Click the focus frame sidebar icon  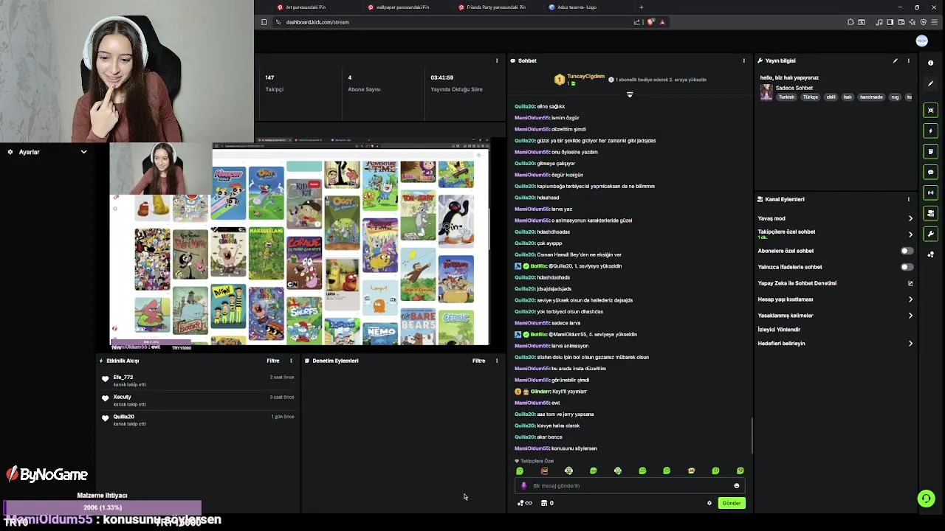coord(930,110)
